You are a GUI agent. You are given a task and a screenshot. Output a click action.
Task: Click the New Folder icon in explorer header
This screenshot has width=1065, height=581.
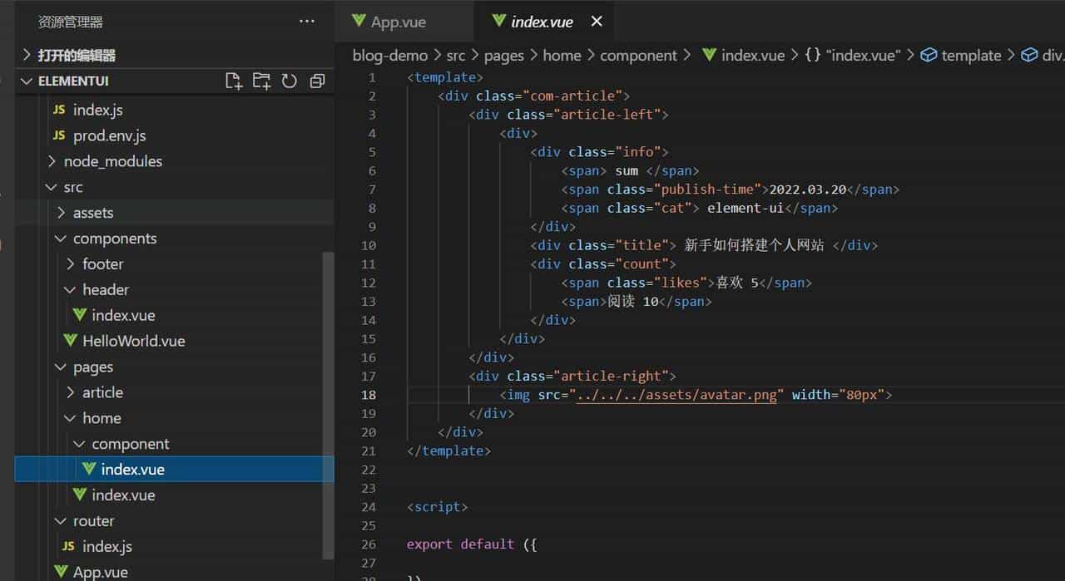[261, 81]
